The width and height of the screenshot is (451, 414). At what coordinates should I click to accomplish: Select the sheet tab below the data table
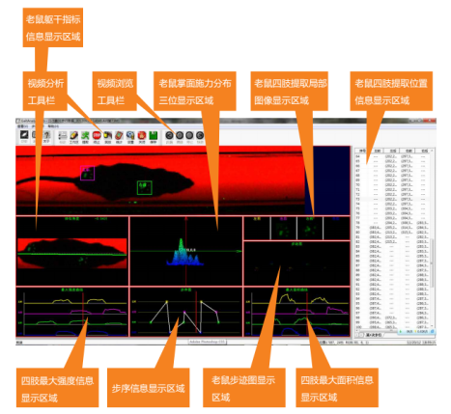(374, 335)
